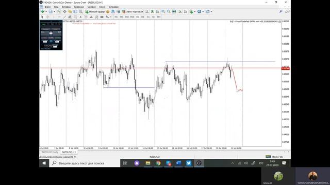The image size is (330, 185).
Task: Switch the РУС input language
Action: [x=261, y=163]
